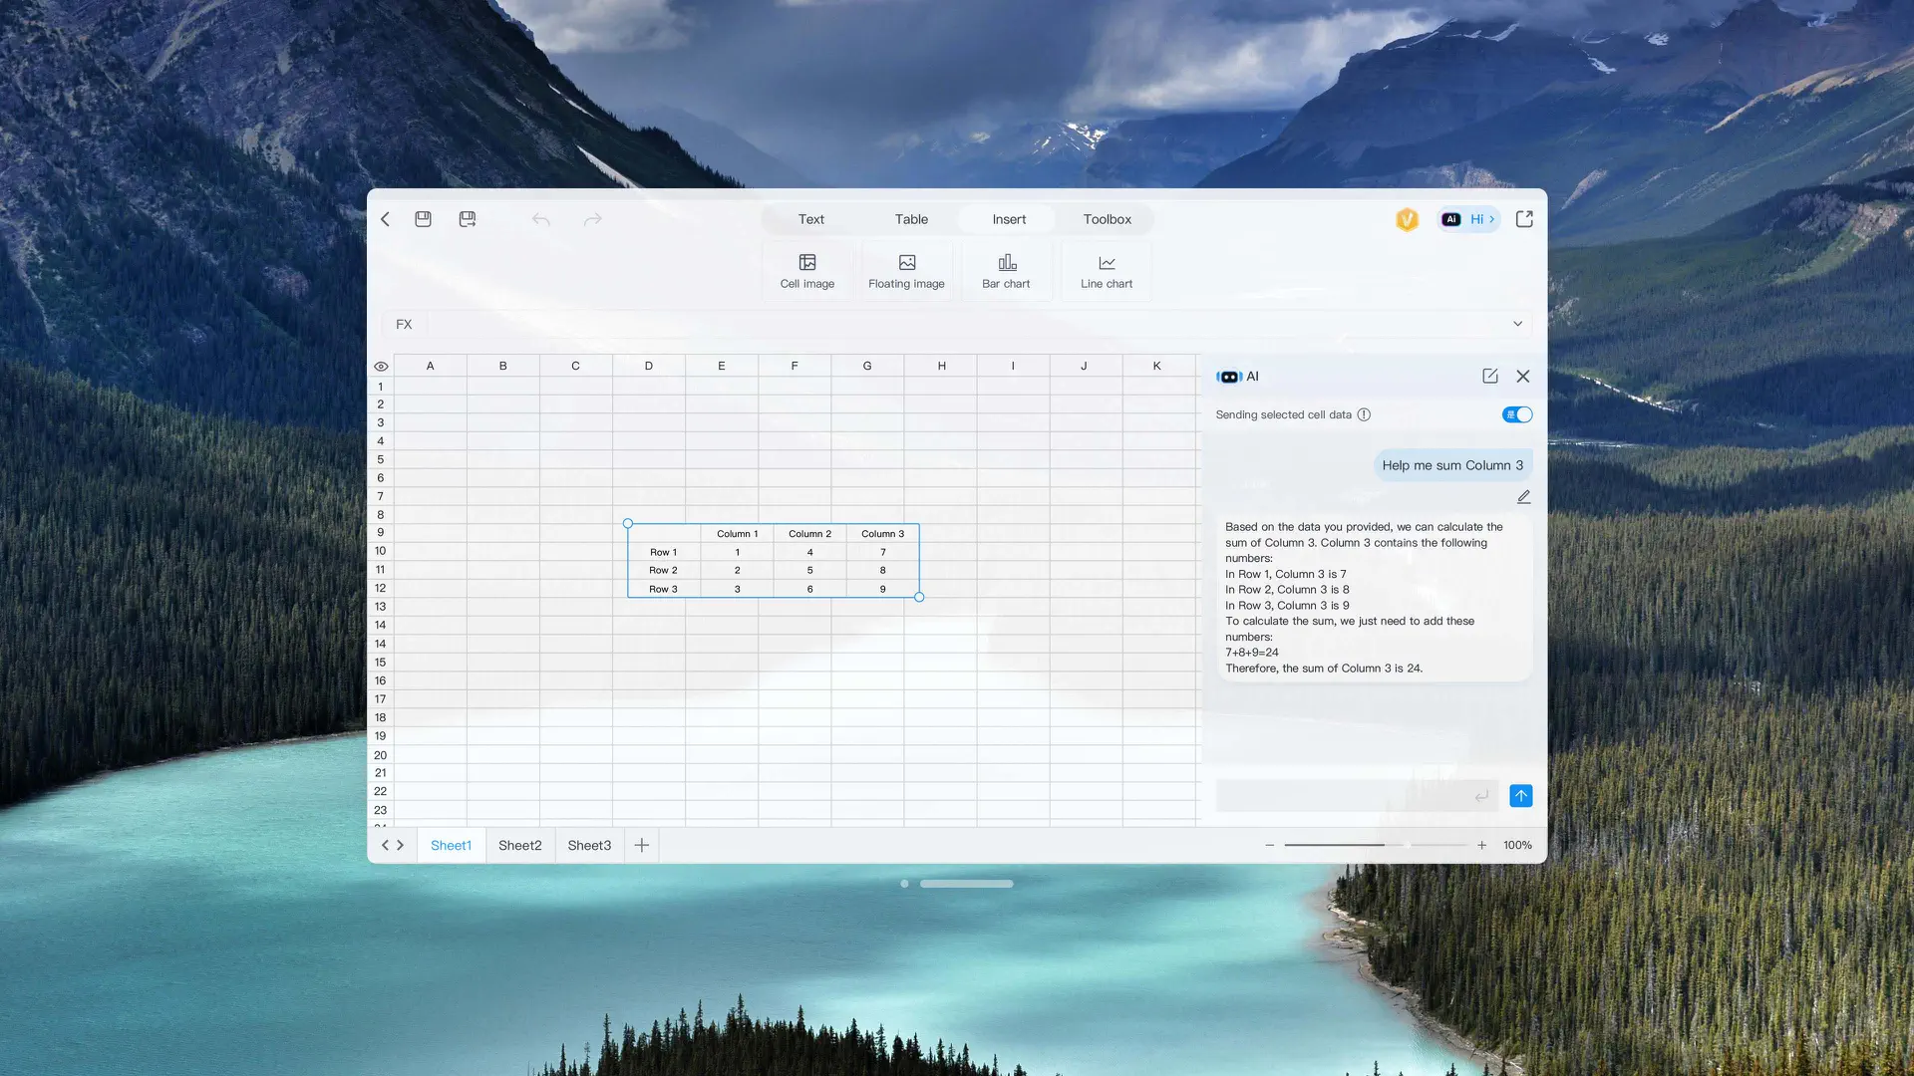Edit the 'Help me sum Column 3' prompt

(x=1523, y=496)
